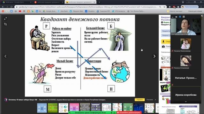Click the Yandex images URL address bar
Screen dimensions: 204x114
point(88,7)
